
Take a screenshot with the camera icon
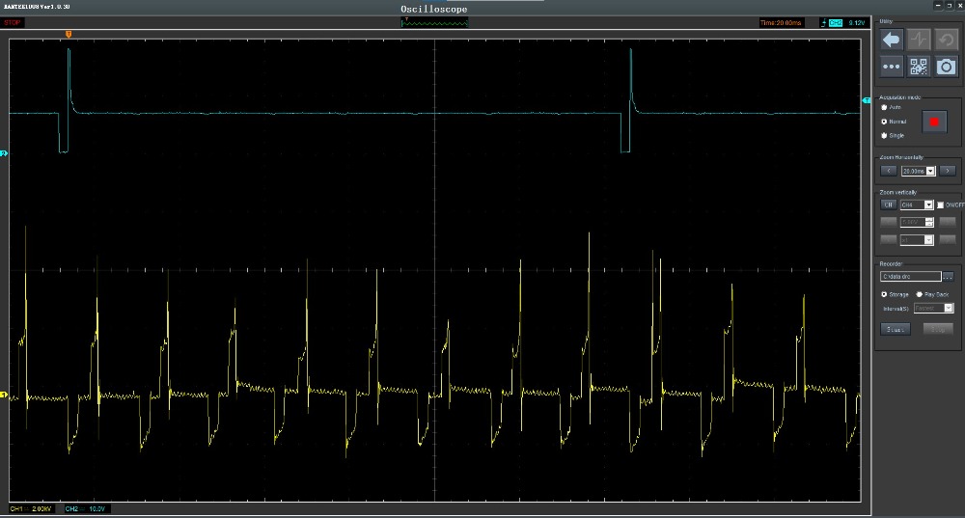click(947, 67)
